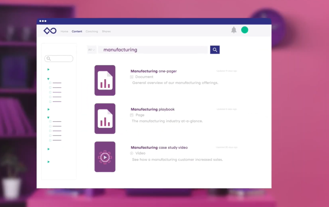The image size is (329, 207).
Task: Click the infinity logo icon
Action: [x=50, y=31]
